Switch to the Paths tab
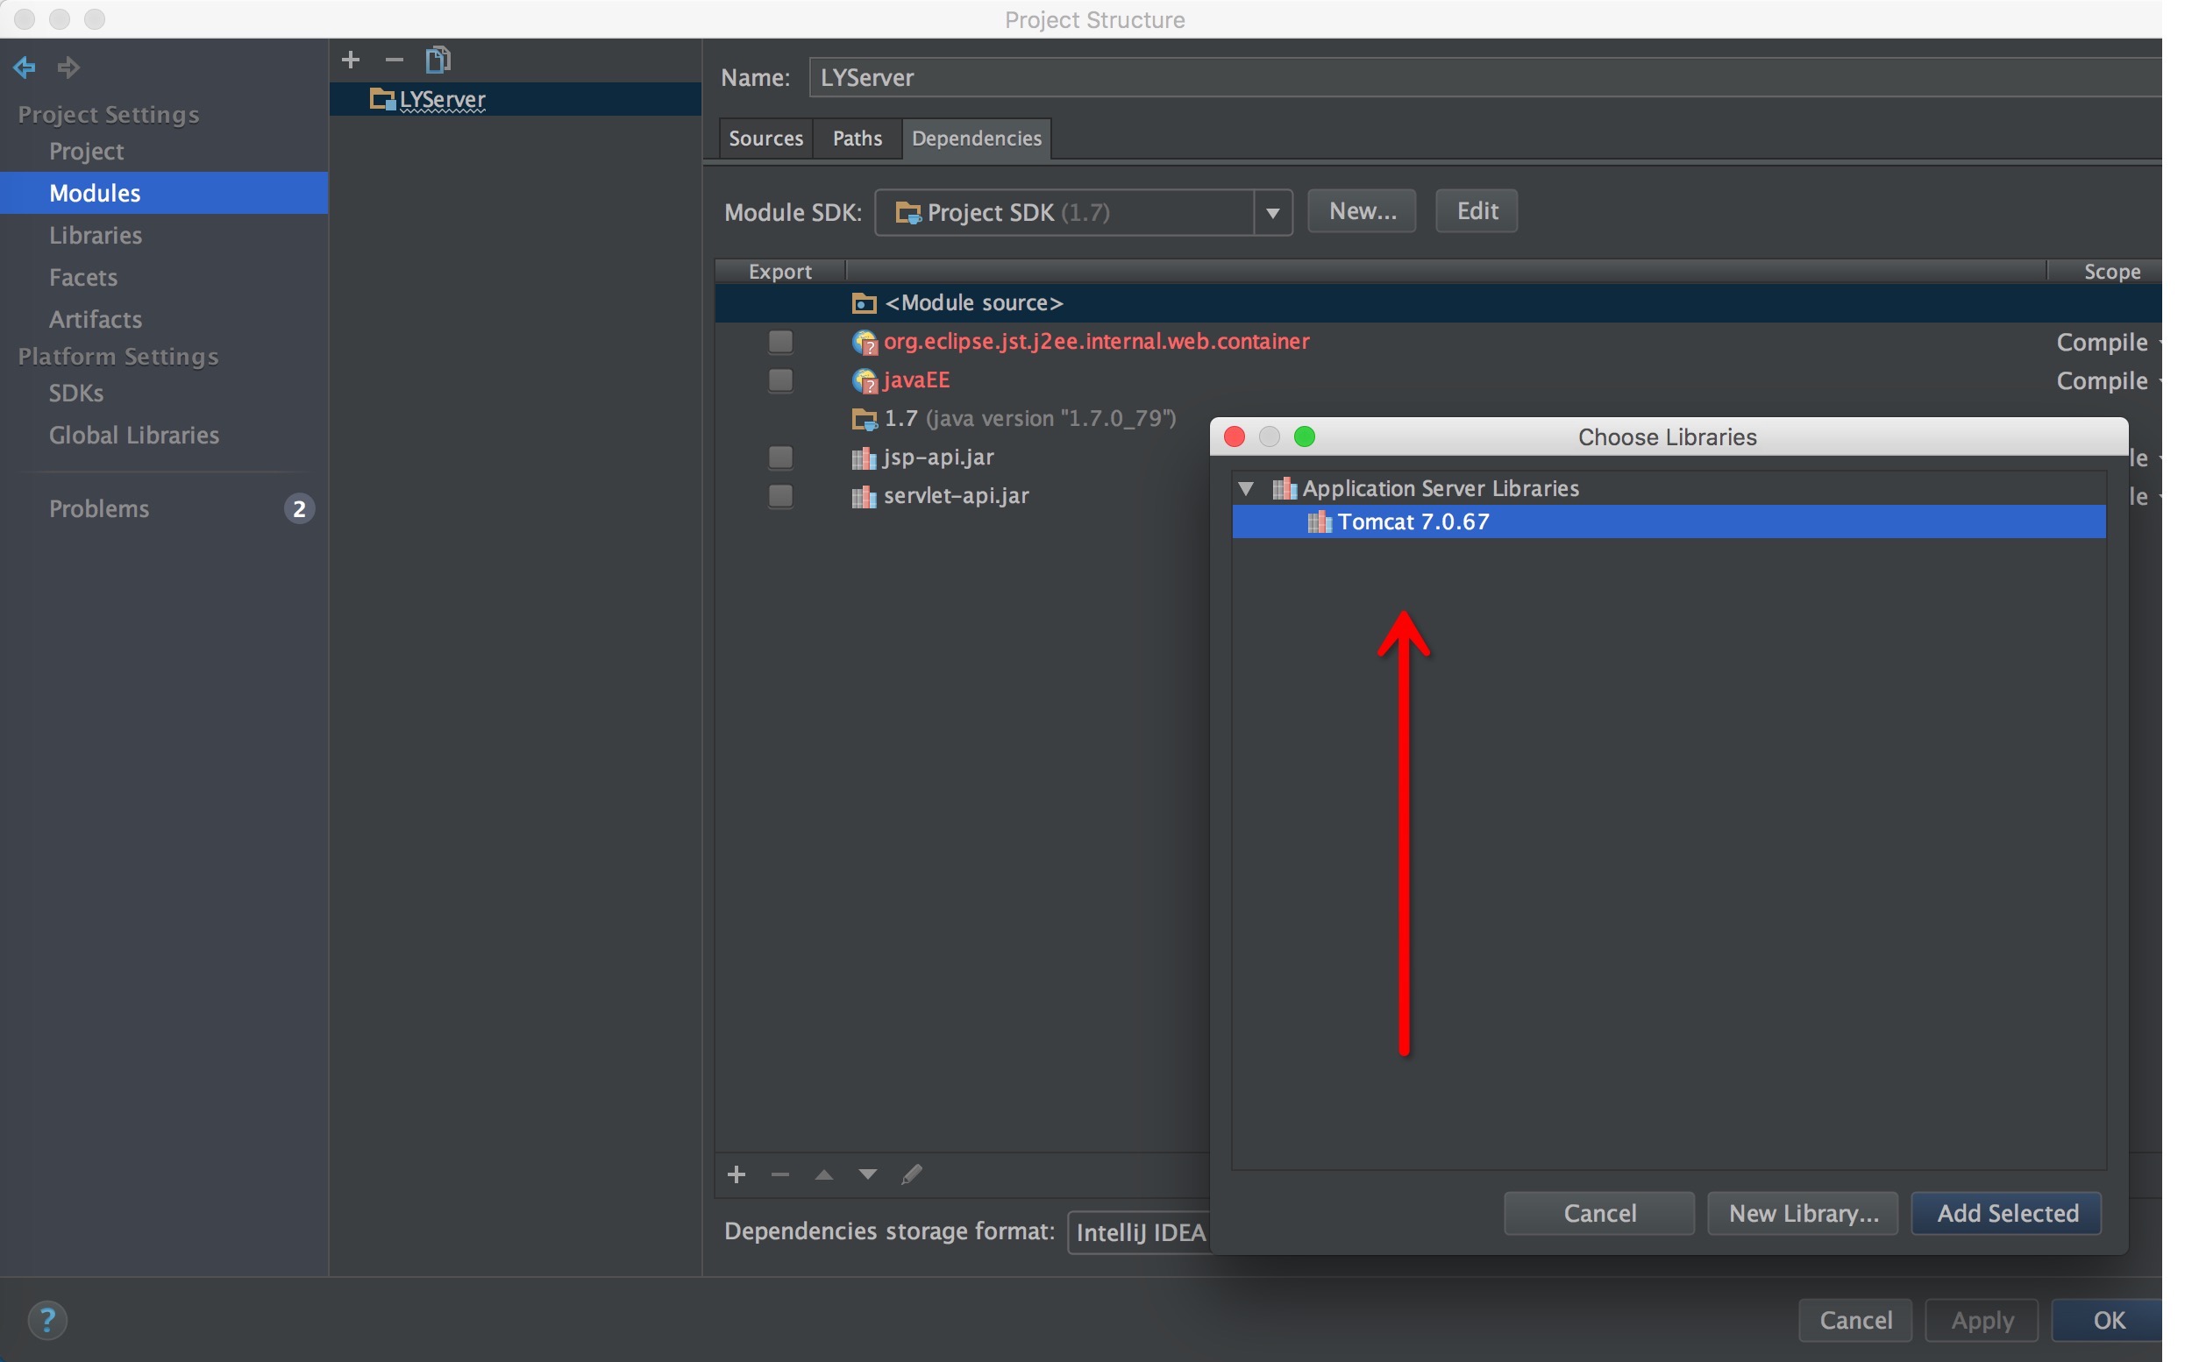The height and width of the screenshot is (1362, 2192). [x=857, y=137]
